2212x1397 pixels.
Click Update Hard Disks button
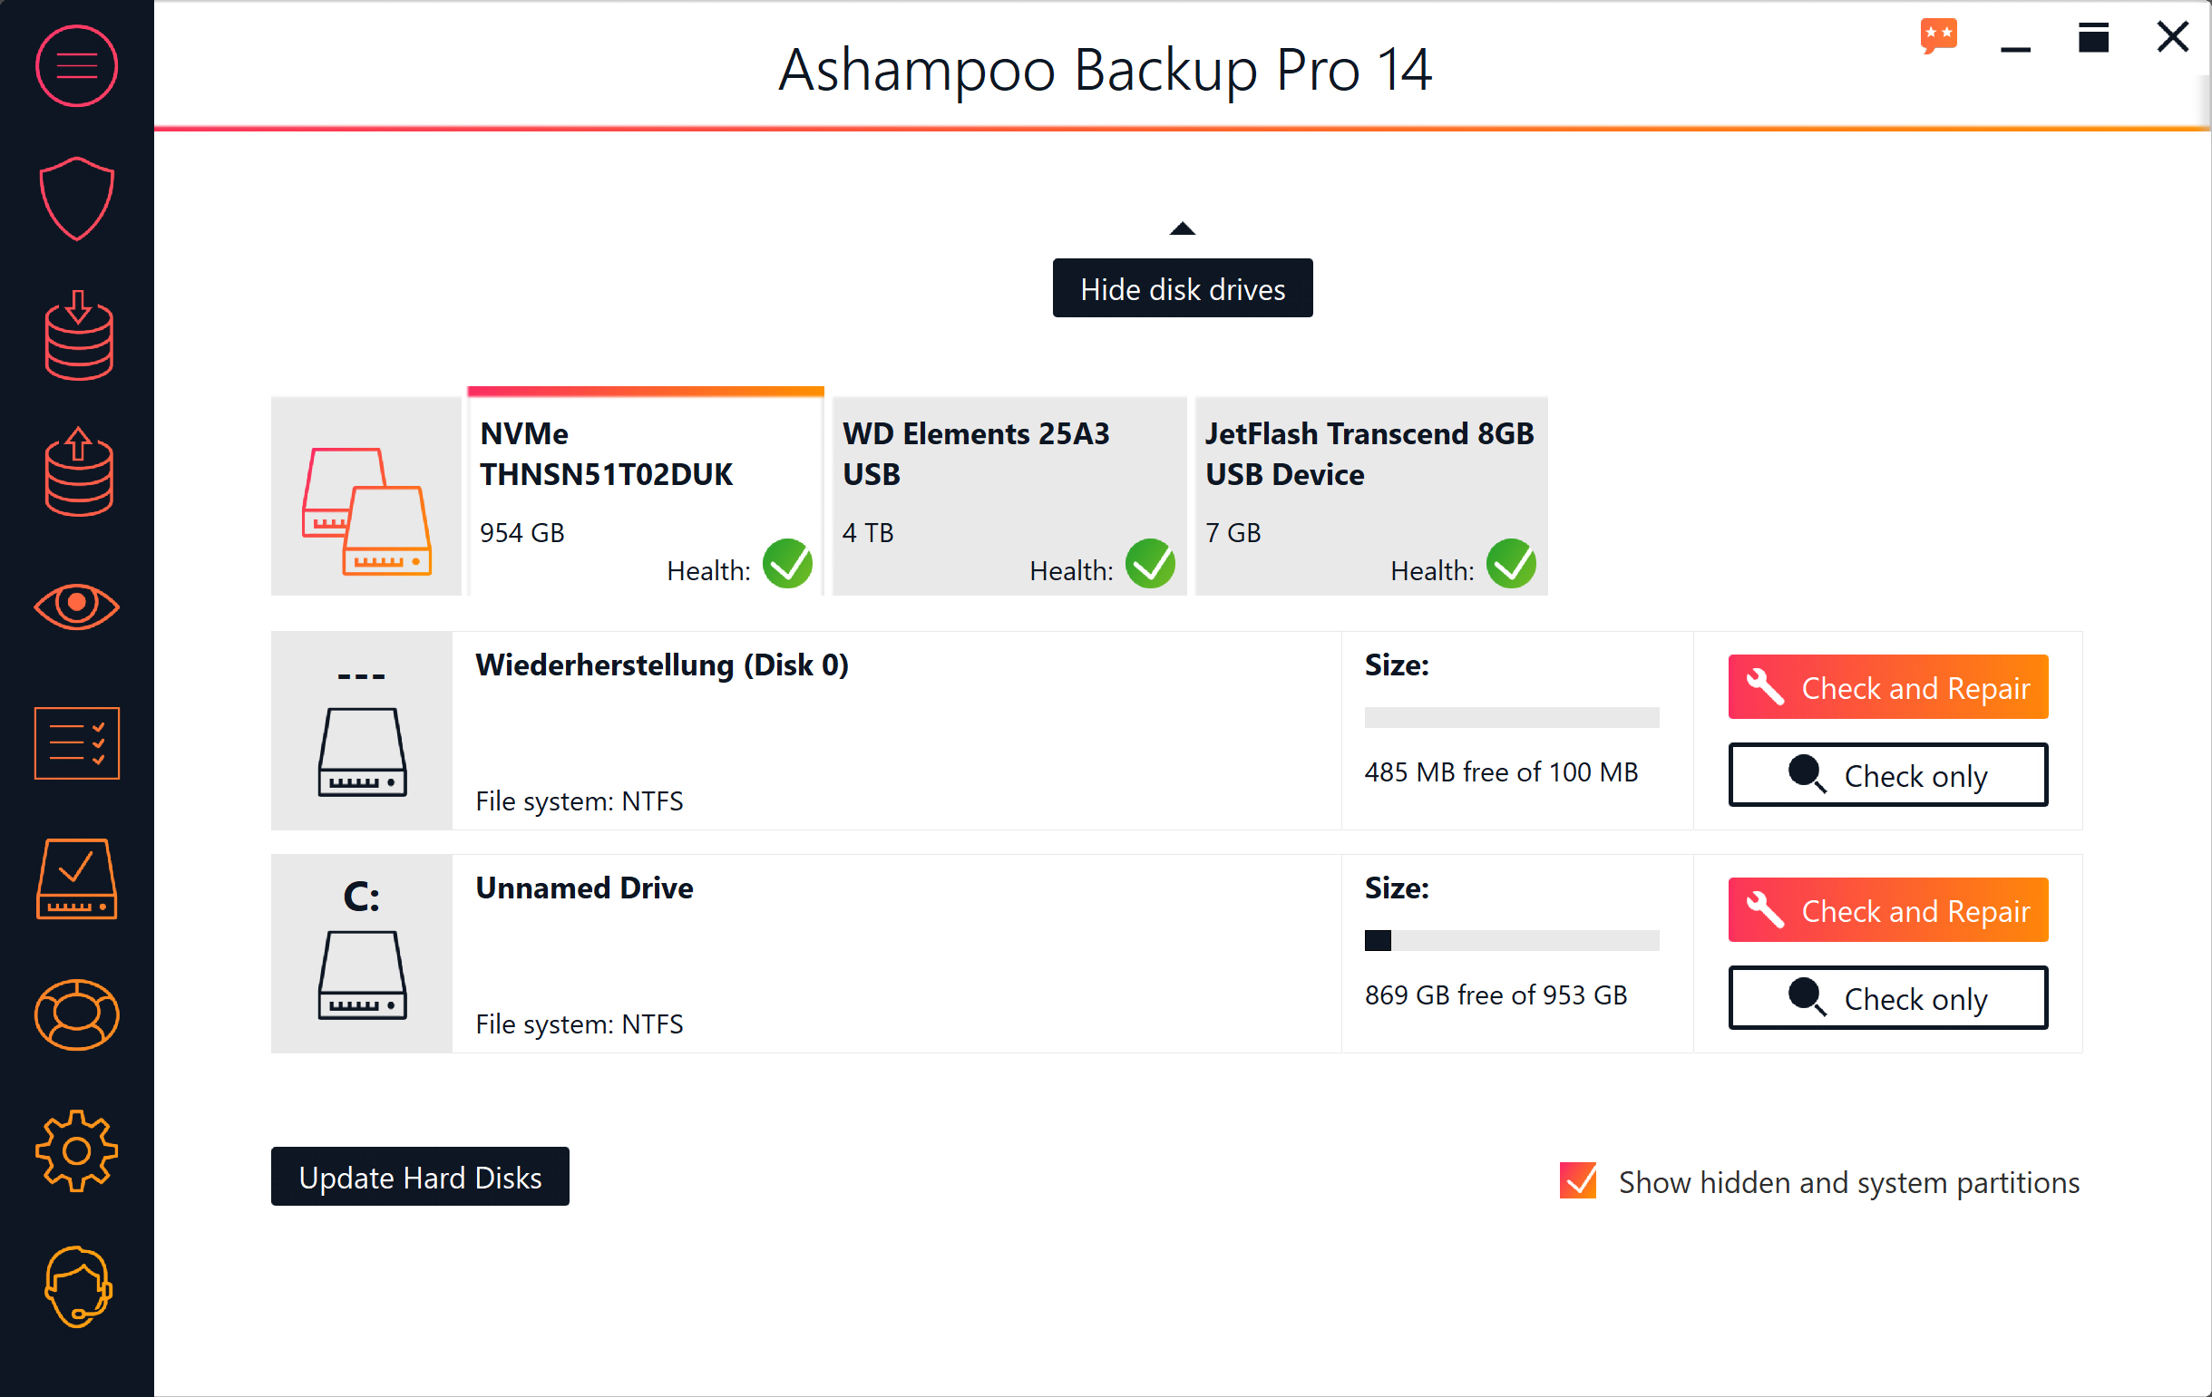[422, 1177]
